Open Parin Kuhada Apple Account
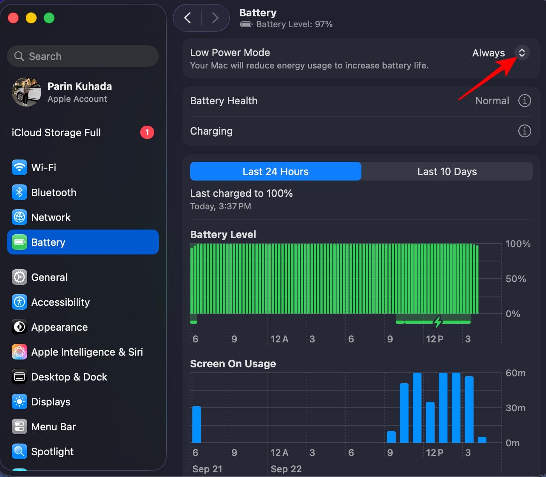The width and height of the screenshot is (546, 477). click(83, 92)
